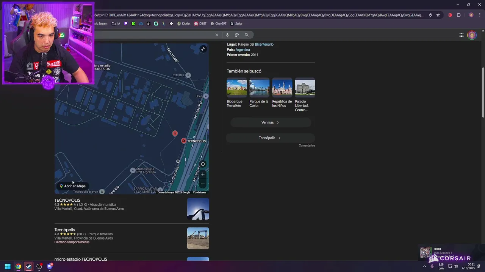Image resolution: width=485 pixels, height=272 pixels.
Task: Start a voice search with the microphone
Action: click(x=227, y=35)
